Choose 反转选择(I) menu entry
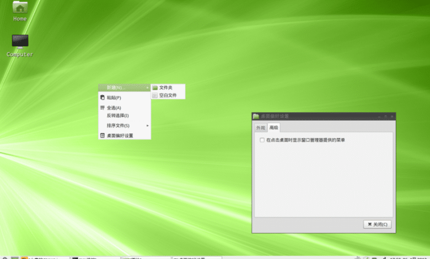Screen dimensions: 430x259 (125, 115)
